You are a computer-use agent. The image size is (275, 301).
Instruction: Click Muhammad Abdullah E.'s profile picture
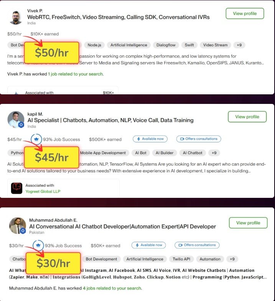[17, 225]
